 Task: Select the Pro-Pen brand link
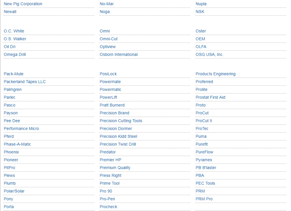coord(107,199)
